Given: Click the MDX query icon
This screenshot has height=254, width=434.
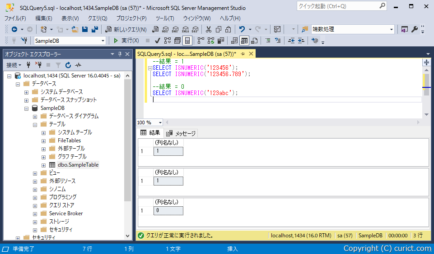Looking at the screenshot, I should coord(166,29).
